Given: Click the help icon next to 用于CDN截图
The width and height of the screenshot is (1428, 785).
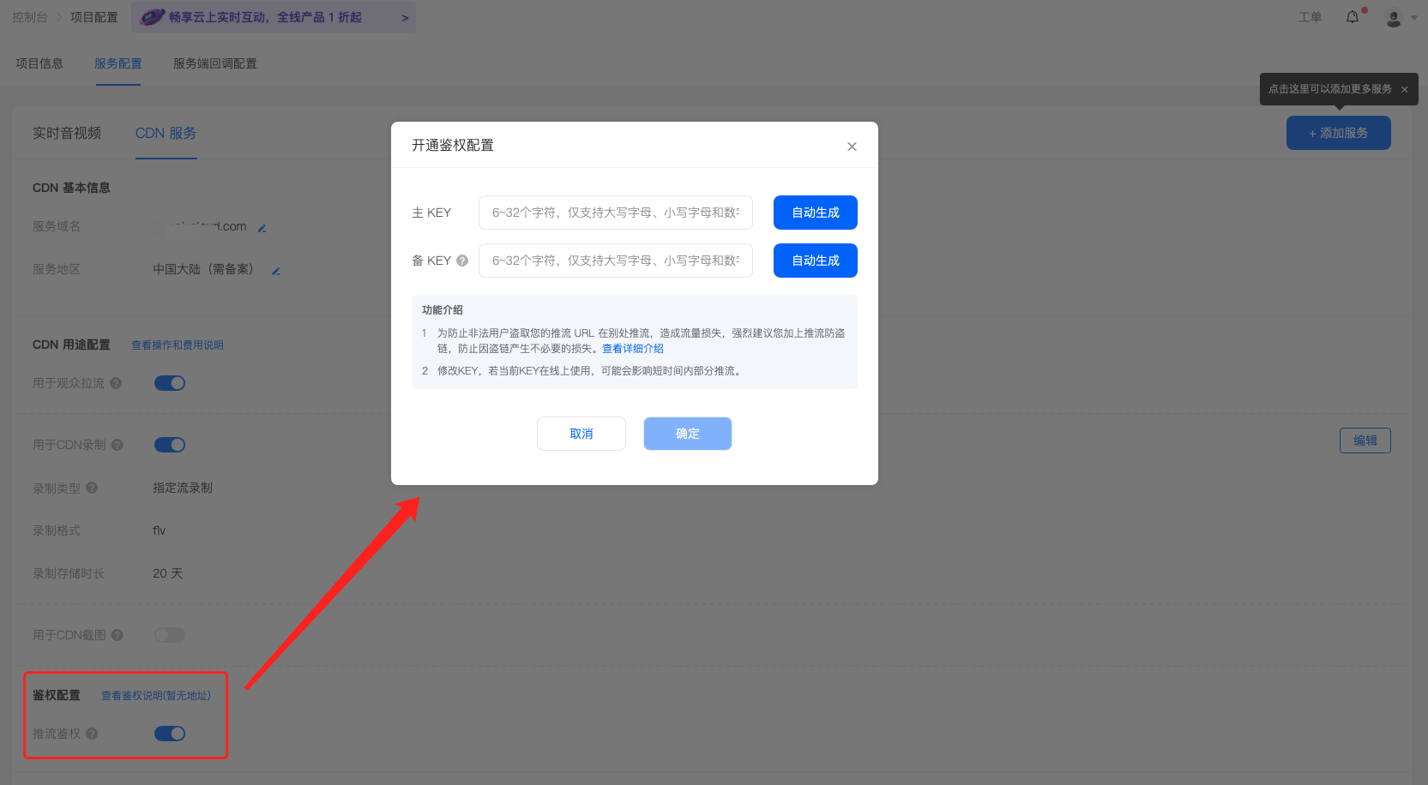Looking at the screenshot, I should point(117,635).
